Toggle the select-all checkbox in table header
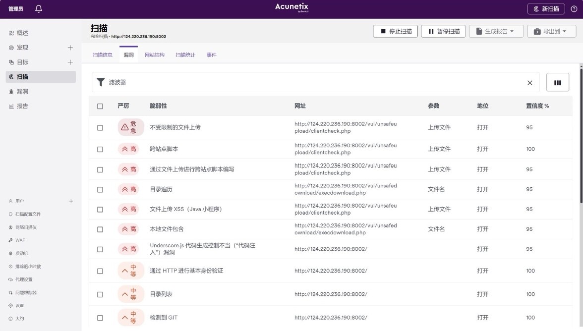The width and height of the screenshot is (583, 331). pos(100,106)
